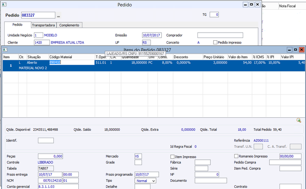306x189 pixels.
Task: Enable the Pedido impresso checkbox
Action: coord(215,42)
